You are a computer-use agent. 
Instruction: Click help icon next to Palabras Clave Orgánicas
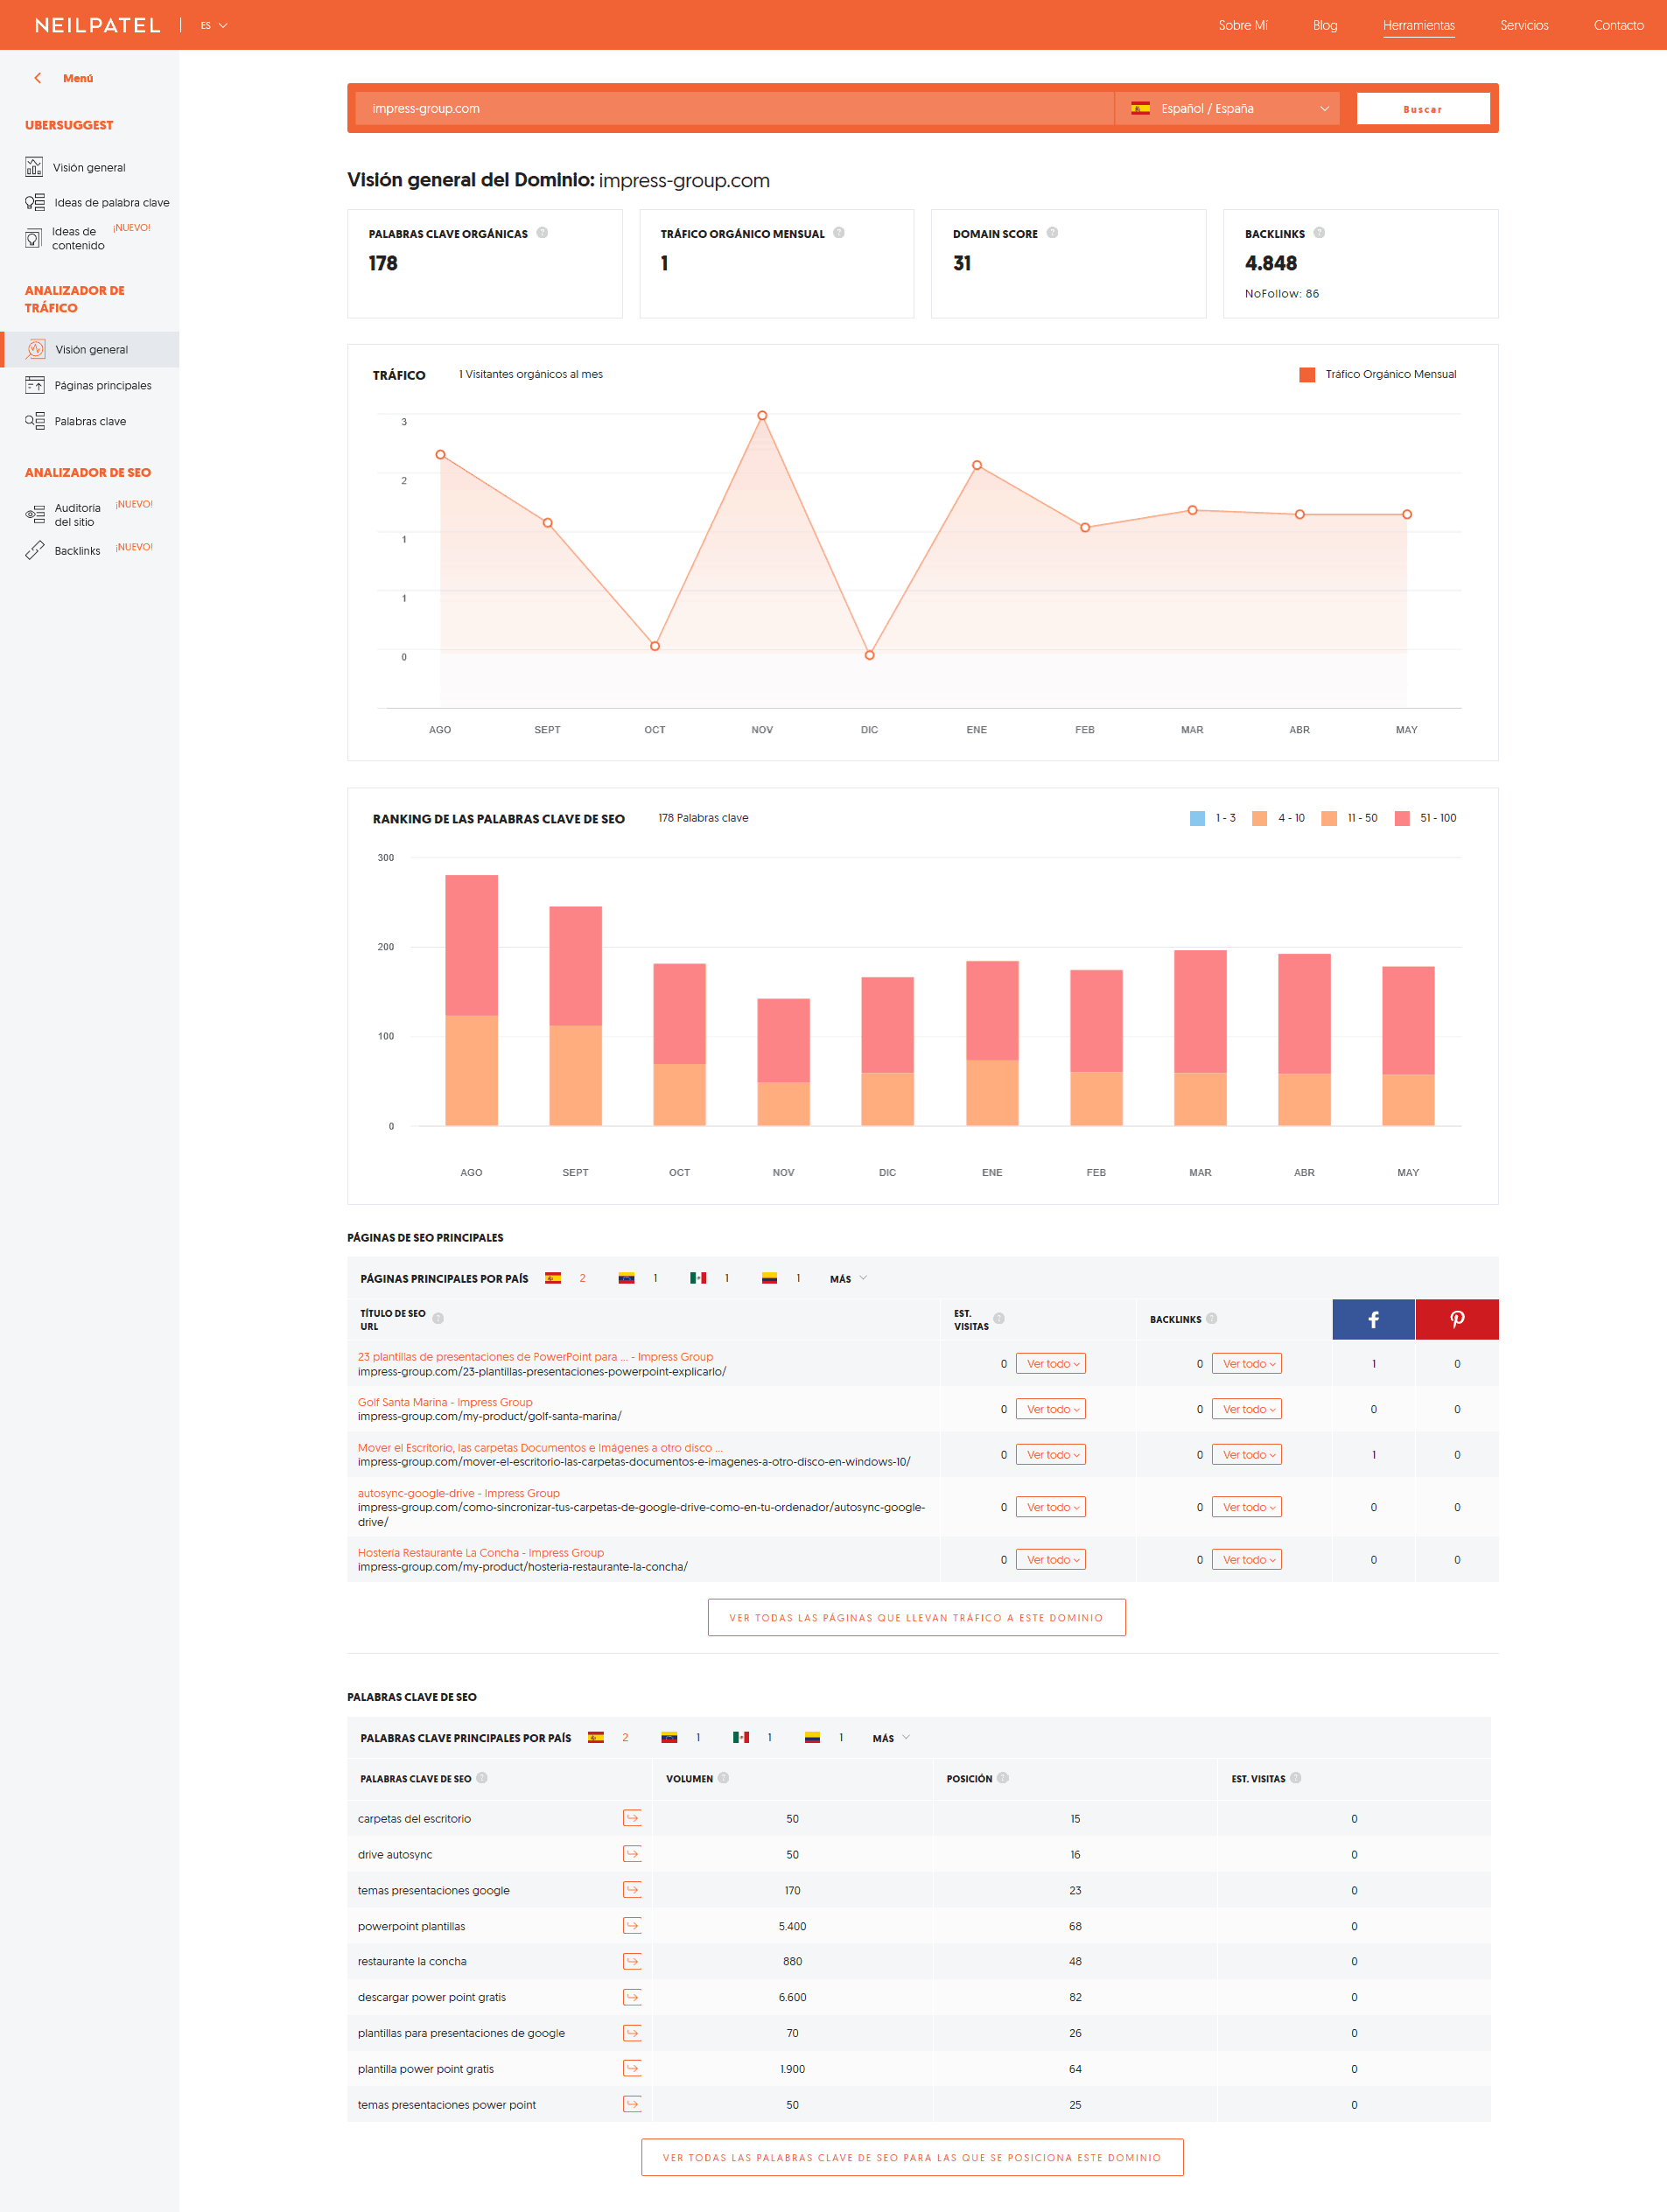pyautogui.click(x=542, y=233)
